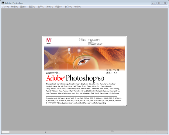
Task: Open the 视图(V) menu
Action: coord(59,7)
